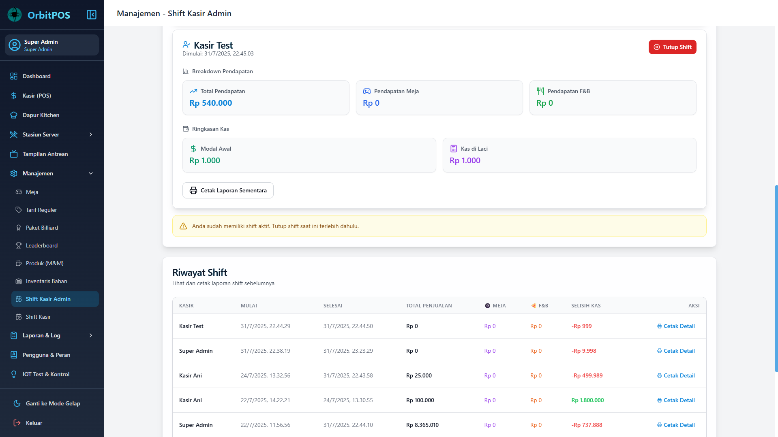
Task: Click Cetak Detail for Kasir Ani's shift
Action: pos(675,375)
